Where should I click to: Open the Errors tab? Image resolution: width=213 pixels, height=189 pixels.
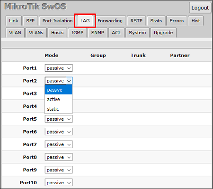pos(177,21)
